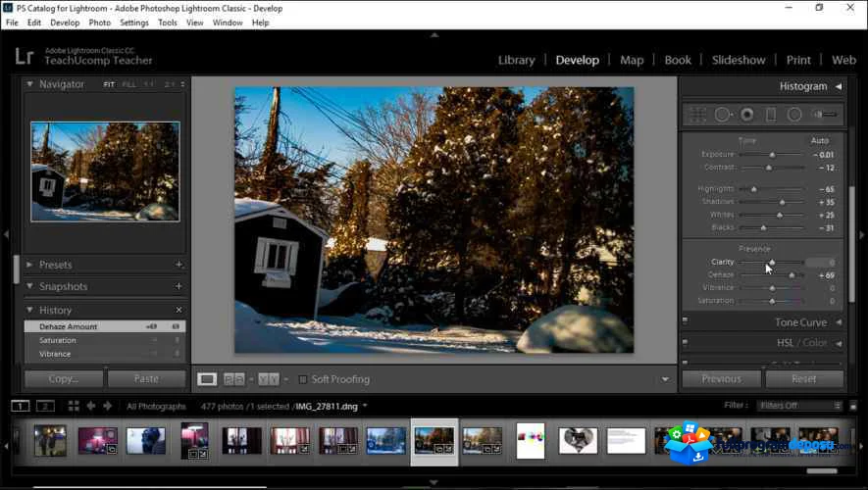Switch to Reference view mode
This screenshot has height=490, width=868.
click(233, 379)
